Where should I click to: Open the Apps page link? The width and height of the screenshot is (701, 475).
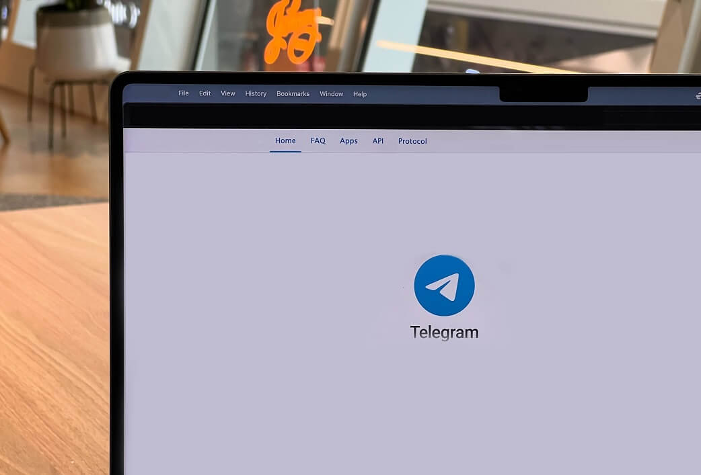[x=348, y=141]
